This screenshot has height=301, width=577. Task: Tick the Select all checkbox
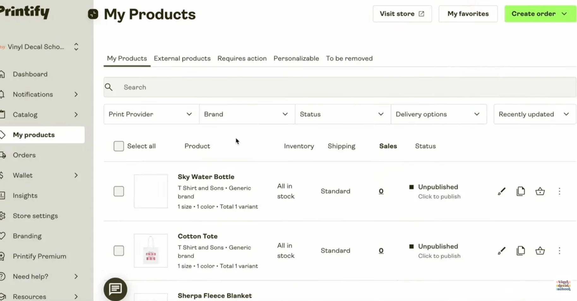tap(119, 146)
